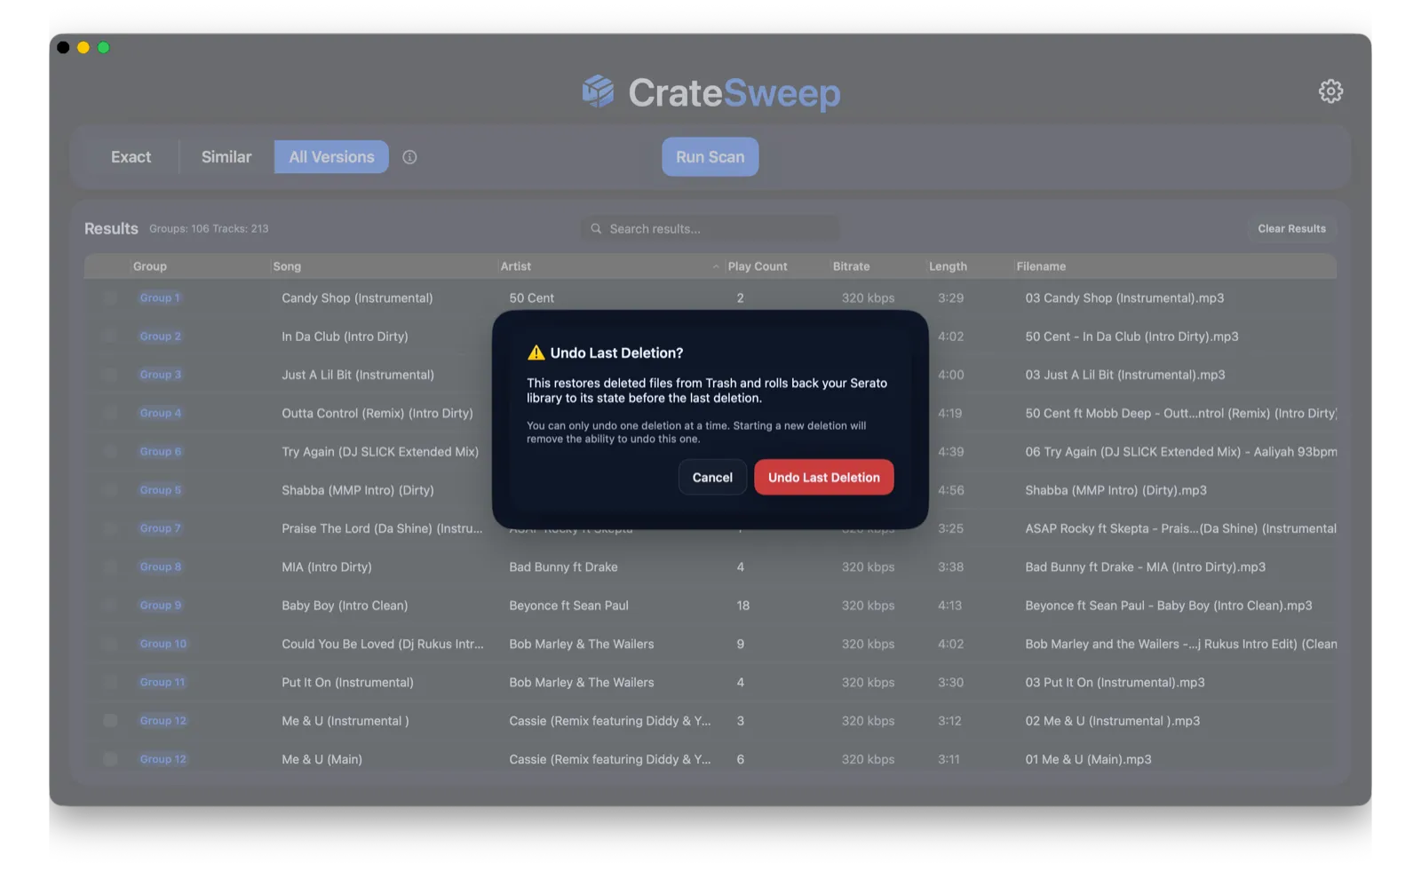Click the Run Scan button
The width and height of the screenshot is (1421, 871).
point(710,157)
